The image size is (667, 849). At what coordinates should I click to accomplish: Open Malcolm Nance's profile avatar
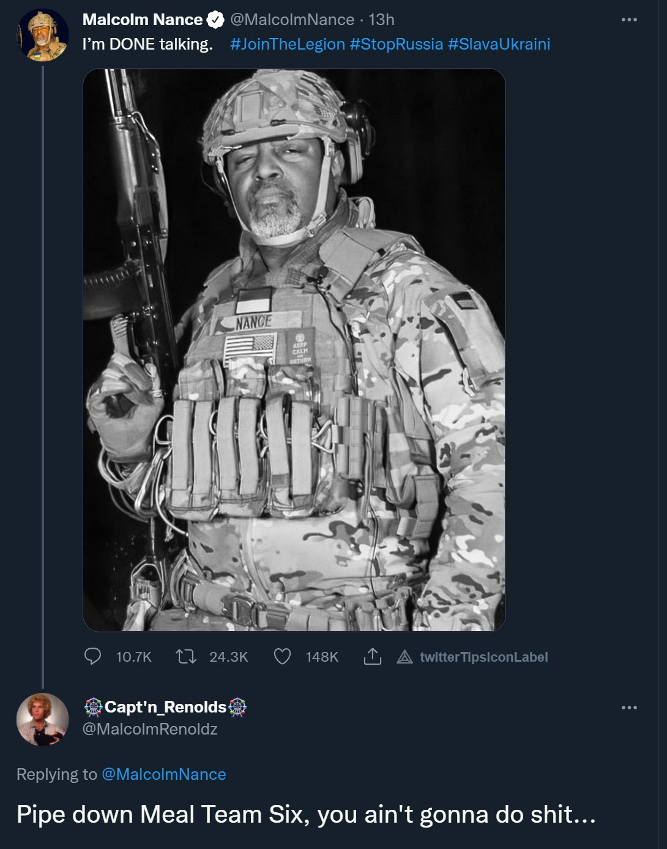(42, 36)
